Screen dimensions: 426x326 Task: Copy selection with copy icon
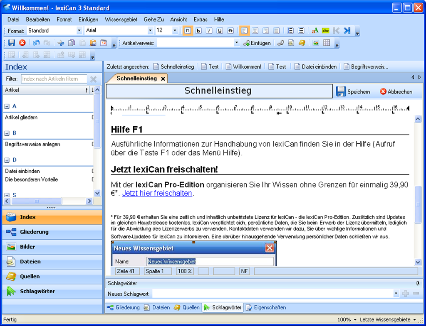tap(72, 43)
